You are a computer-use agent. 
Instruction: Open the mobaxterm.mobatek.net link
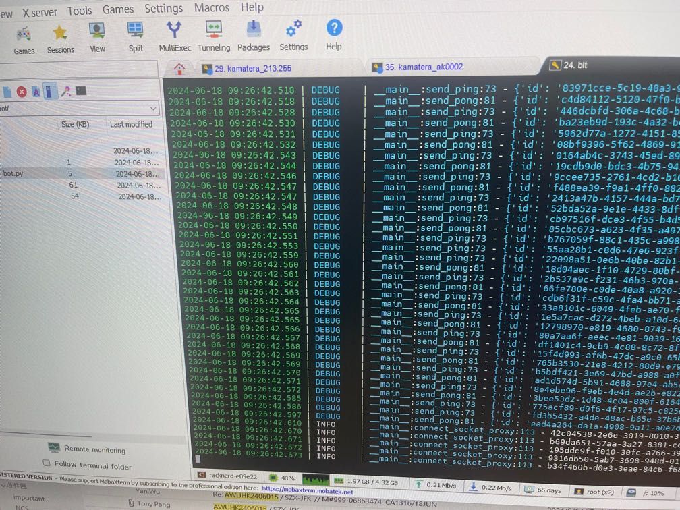click(308, 490)
